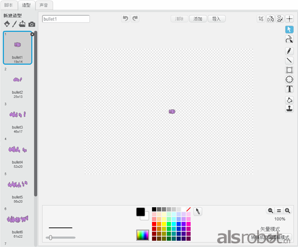The height and width of the screenshot is (247, 298).
Task: Pick the eyedropper color tool
Action: pos(198,211)
